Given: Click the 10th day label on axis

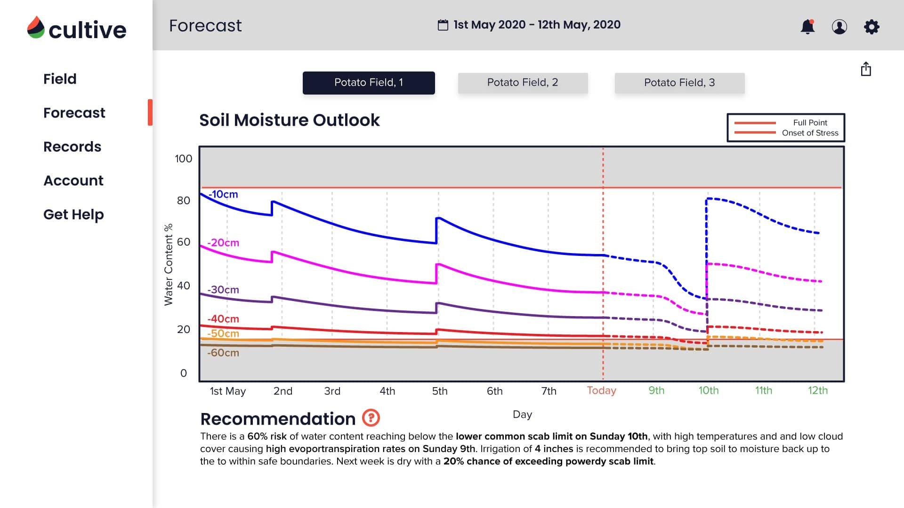Looking at the screenshot, I should 708,390.
